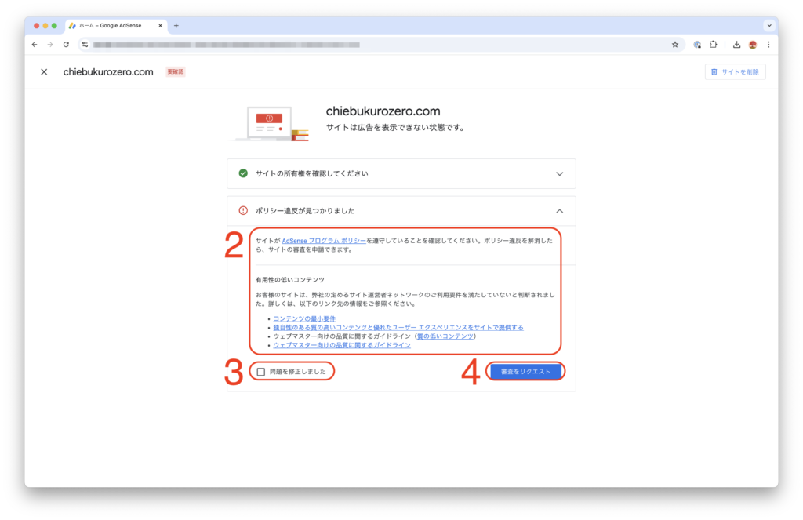Click the extension icon left of the puzzle icon
The width and height of the screenshot is (803, 520).
pyautogui.click(x=697, y=45)
